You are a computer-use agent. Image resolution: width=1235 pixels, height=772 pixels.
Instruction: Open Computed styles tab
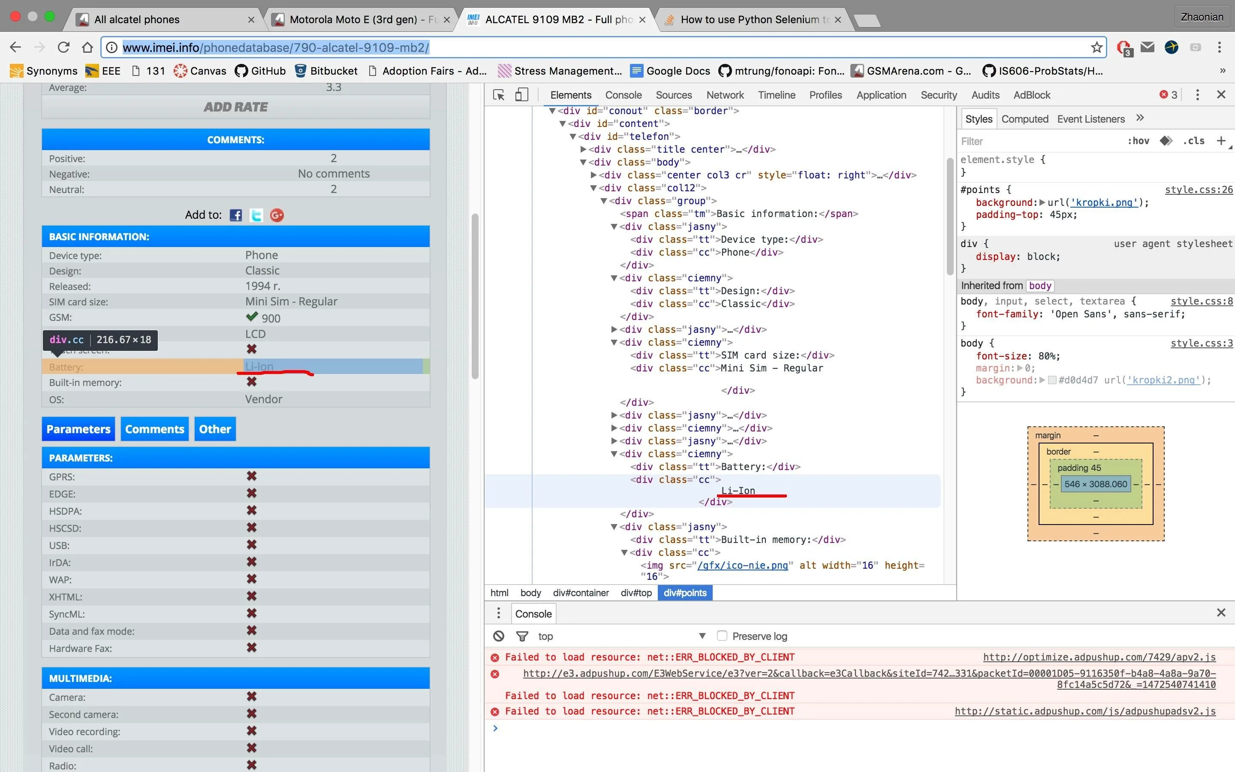tap(1024, 119)
